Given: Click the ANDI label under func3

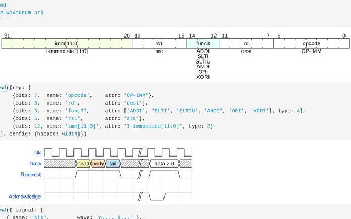Looking at the screenshot, I should [203, 67].
